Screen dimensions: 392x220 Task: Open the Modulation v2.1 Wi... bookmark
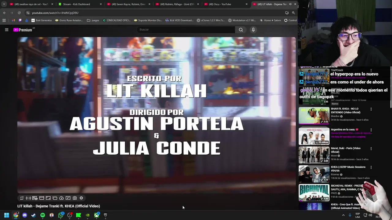[242, 20]
